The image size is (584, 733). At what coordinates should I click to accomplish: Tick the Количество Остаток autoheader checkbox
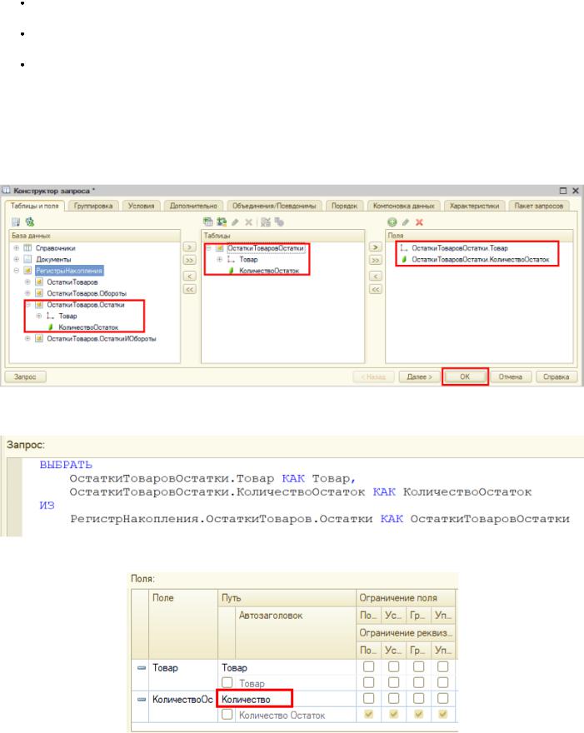[227, 715]
